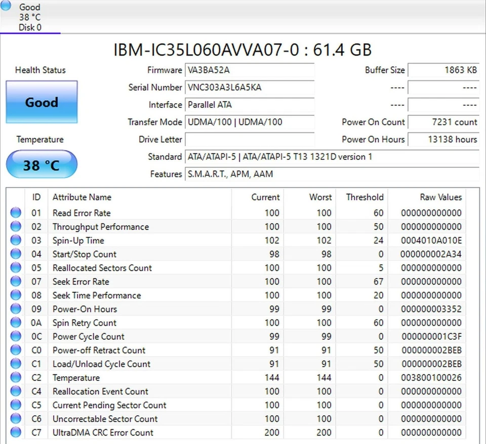This screenshot has height=444, width=486.
Task: Click the indicator beside UltraDMA CRC Error Count
Action: pos(15,432)
